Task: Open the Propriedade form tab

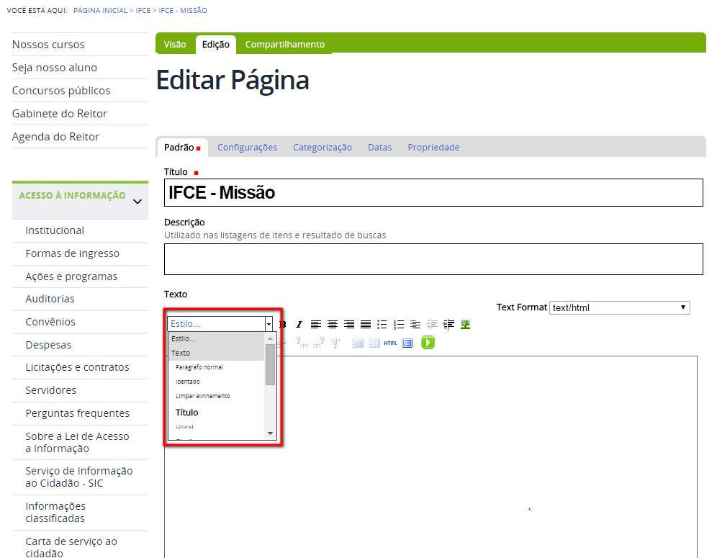Action: 433,148
